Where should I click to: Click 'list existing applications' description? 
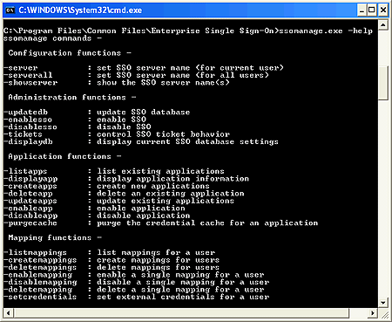[x=160, y=171]
